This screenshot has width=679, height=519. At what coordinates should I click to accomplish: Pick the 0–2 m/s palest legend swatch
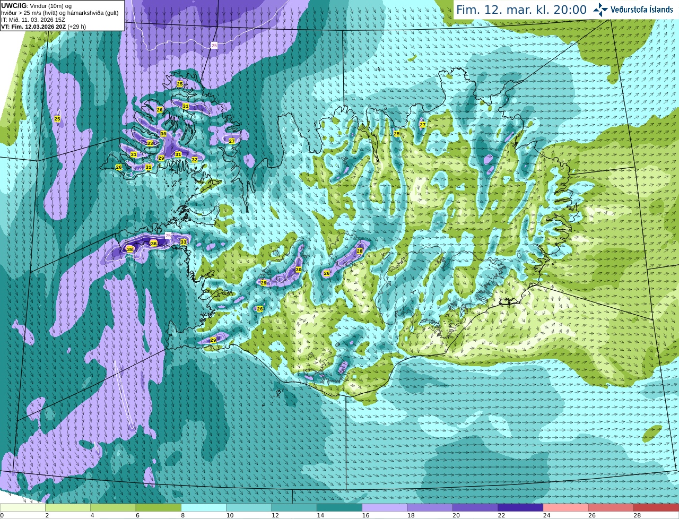point(23,507)
